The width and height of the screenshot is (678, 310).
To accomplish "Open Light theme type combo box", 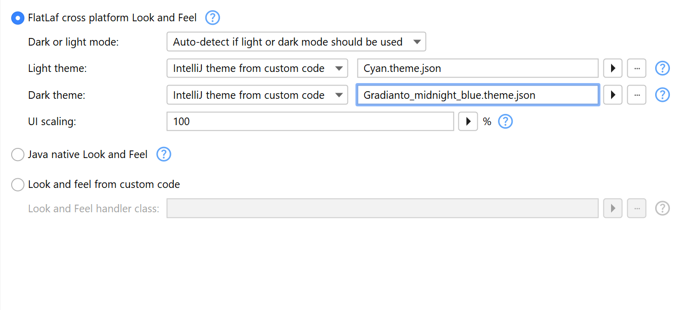I will pyautogui.click(x=257, y=68).
